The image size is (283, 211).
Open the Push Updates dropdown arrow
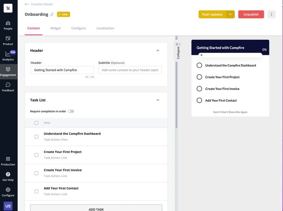pos(231,14)
